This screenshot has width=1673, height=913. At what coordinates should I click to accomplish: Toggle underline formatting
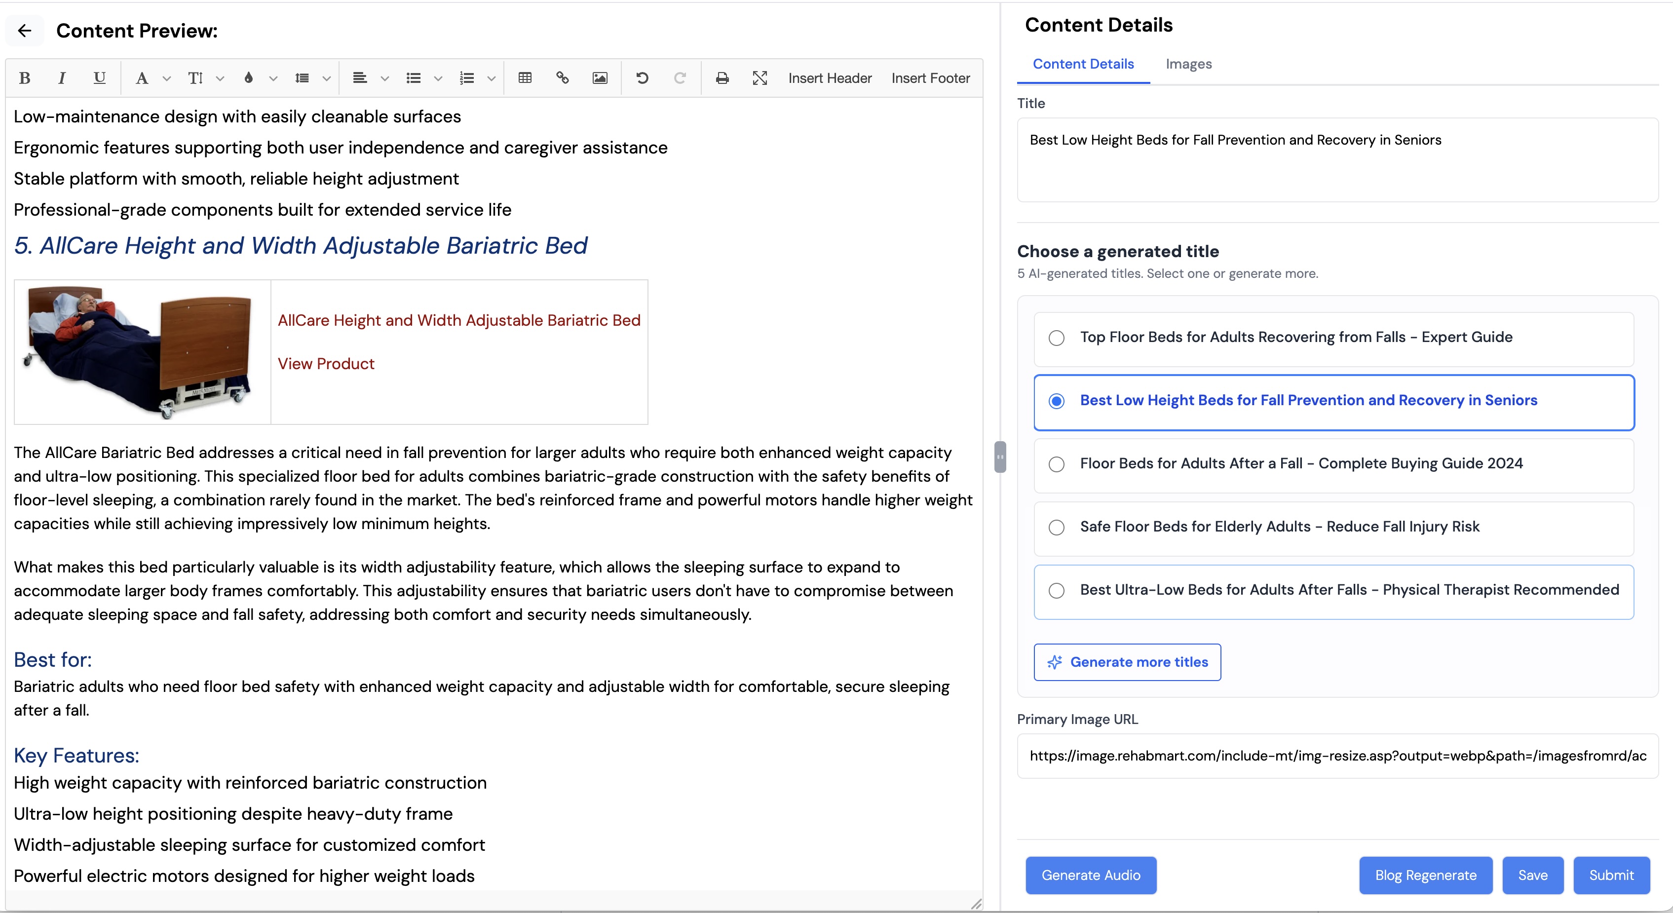(x=99, y=78)
